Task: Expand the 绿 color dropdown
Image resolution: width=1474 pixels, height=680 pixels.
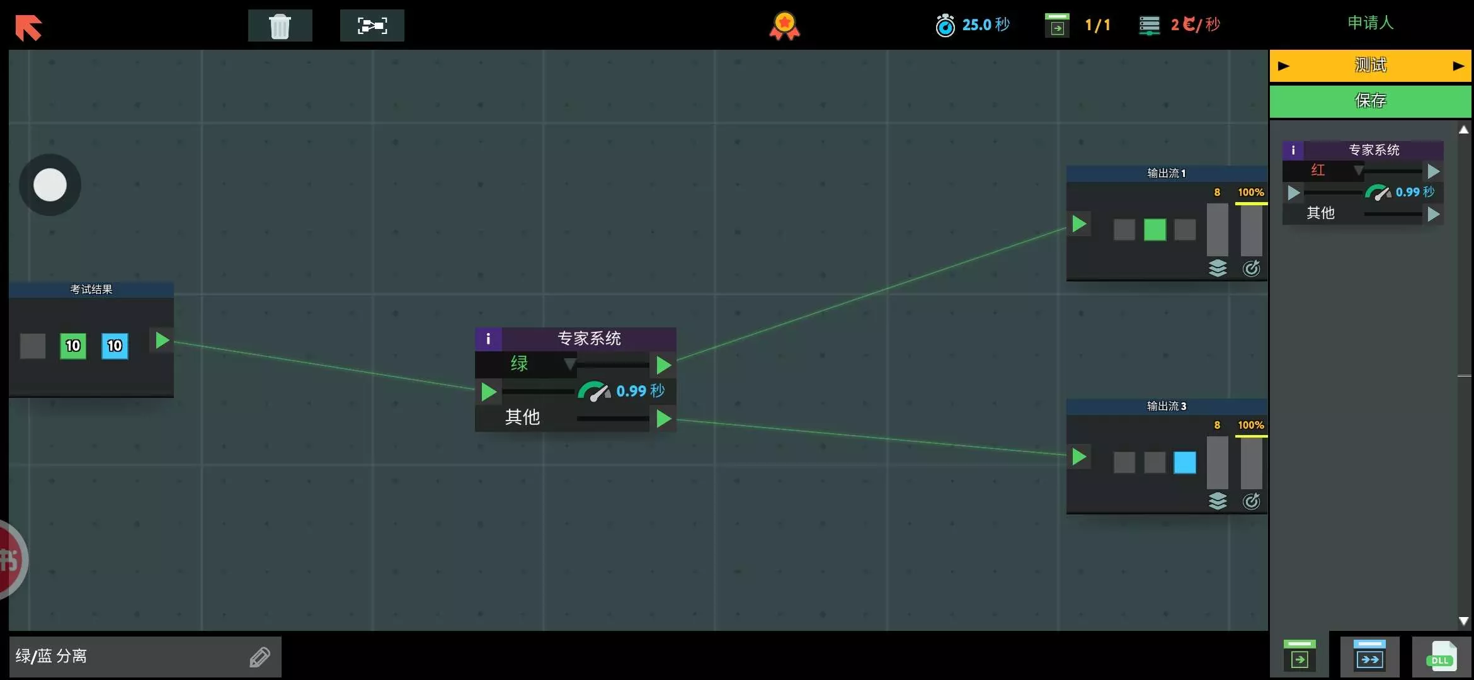Action: coord(569,364)
